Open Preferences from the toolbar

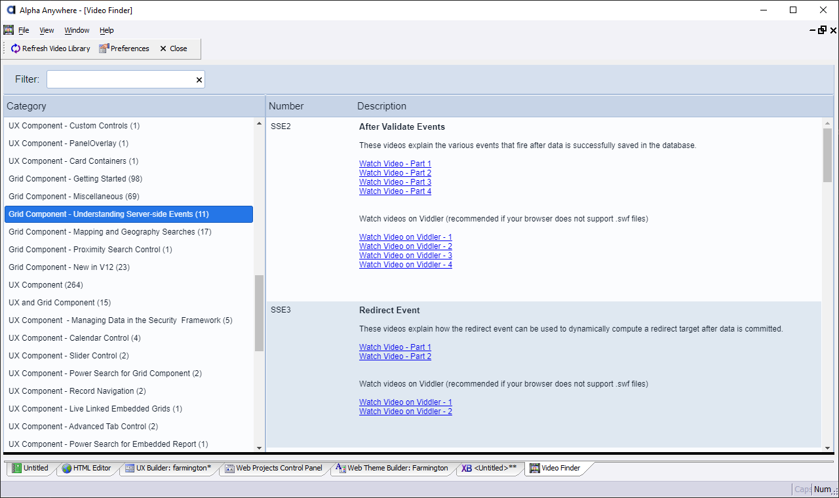(x=125, y=48)
